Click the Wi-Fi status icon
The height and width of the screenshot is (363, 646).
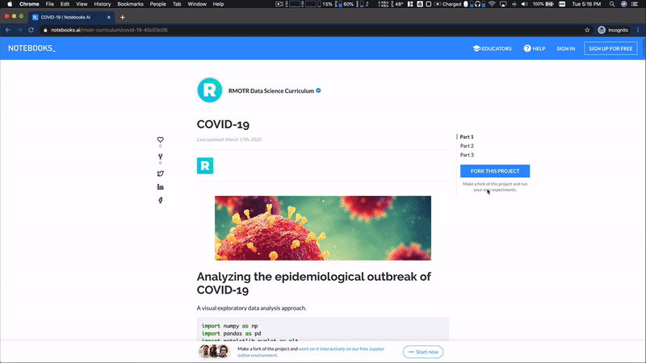492,4
